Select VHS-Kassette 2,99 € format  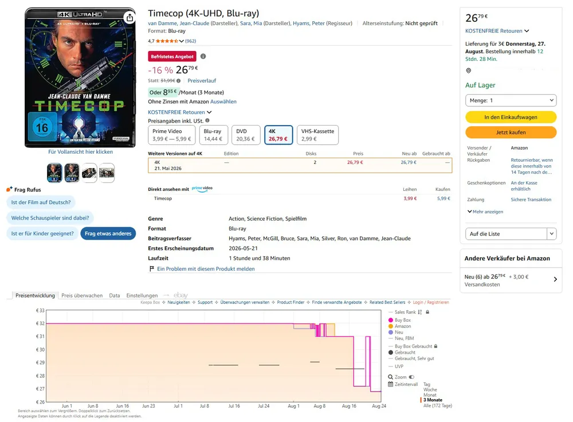[x=317, y=135]
